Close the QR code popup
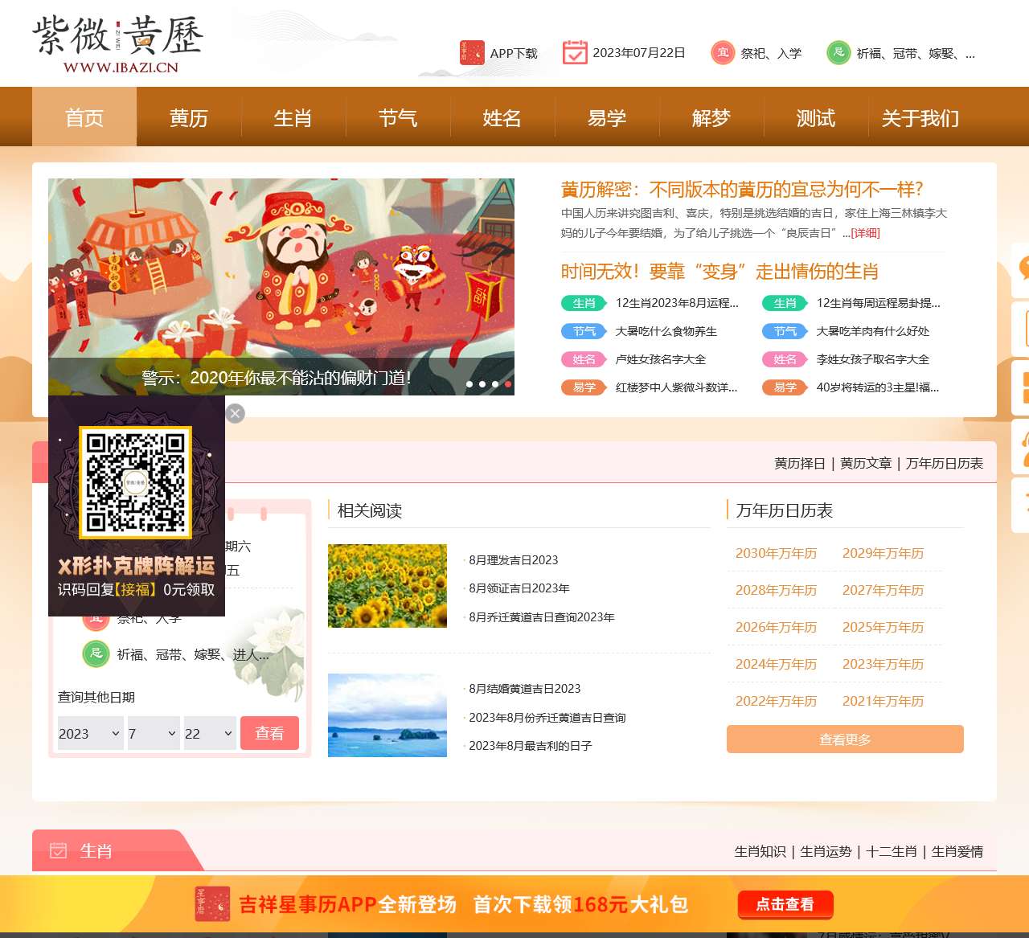 [x=235, y=413]
